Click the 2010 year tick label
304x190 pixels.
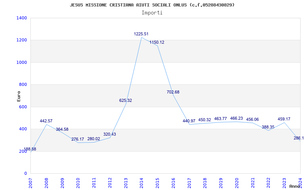[78, 183]
